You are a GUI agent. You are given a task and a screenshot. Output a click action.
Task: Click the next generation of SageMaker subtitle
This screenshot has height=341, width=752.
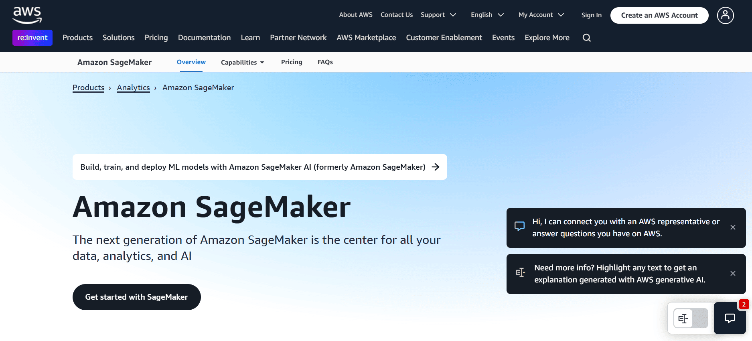[x=257, y=248]
